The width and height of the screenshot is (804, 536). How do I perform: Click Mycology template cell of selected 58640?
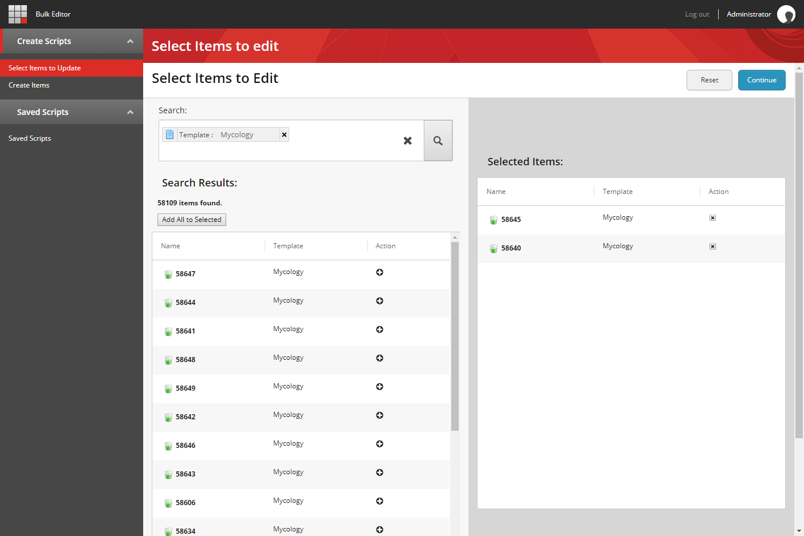(618, 246)
